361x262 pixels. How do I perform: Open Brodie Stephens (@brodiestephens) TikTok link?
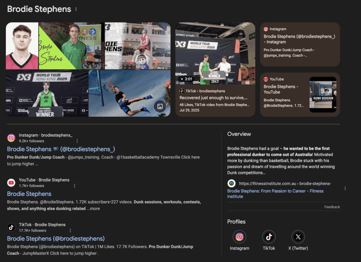click(x=56, y=238)
